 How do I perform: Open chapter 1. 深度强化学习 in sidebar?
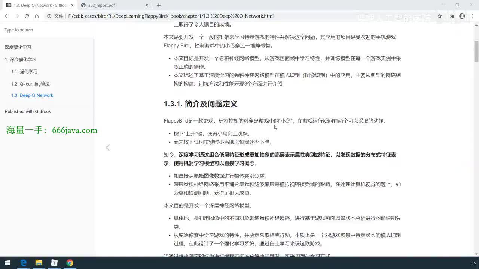21,59
